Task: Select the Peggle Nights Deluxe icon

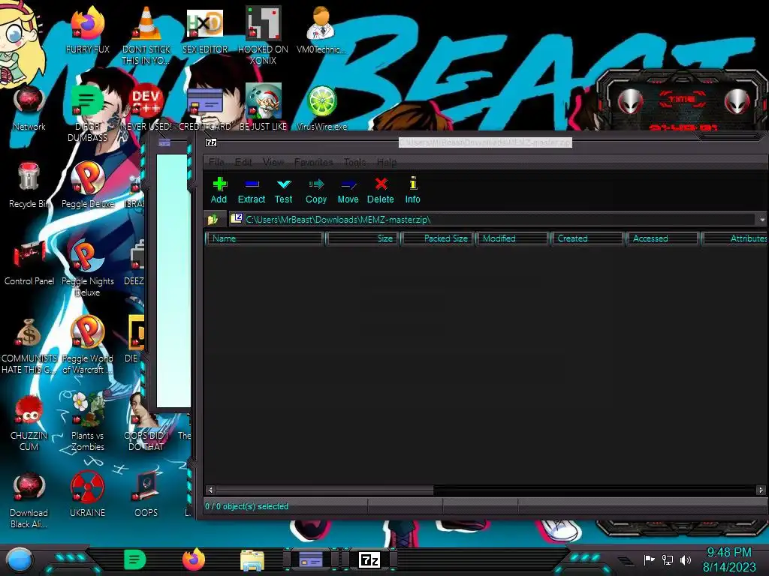Action: (x=87, y=268)
